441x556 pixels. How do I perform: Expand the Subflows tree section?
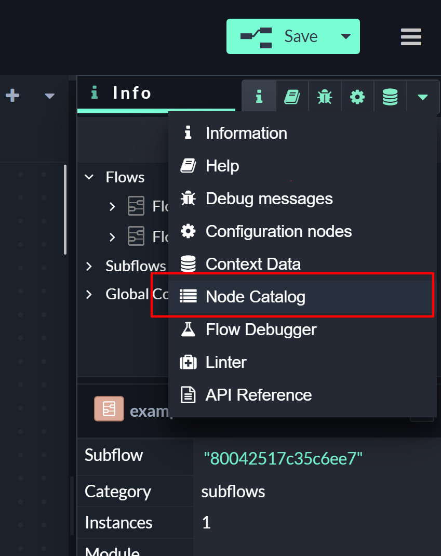point(89,266)
